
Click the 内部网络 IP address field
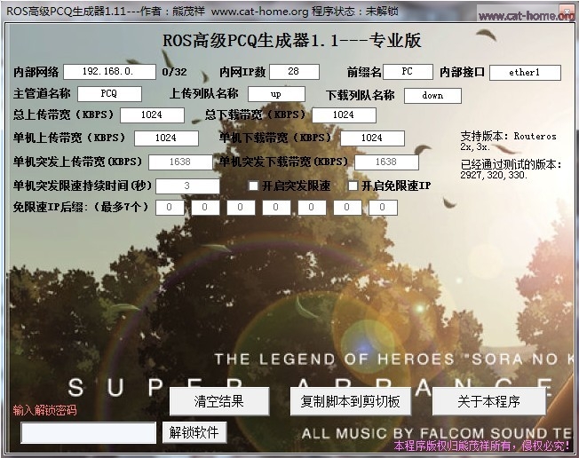(110, 72)
